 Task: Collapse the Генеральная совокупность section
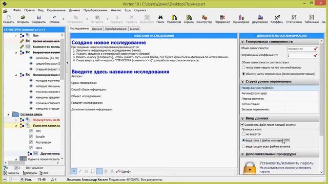click(242, 42)
